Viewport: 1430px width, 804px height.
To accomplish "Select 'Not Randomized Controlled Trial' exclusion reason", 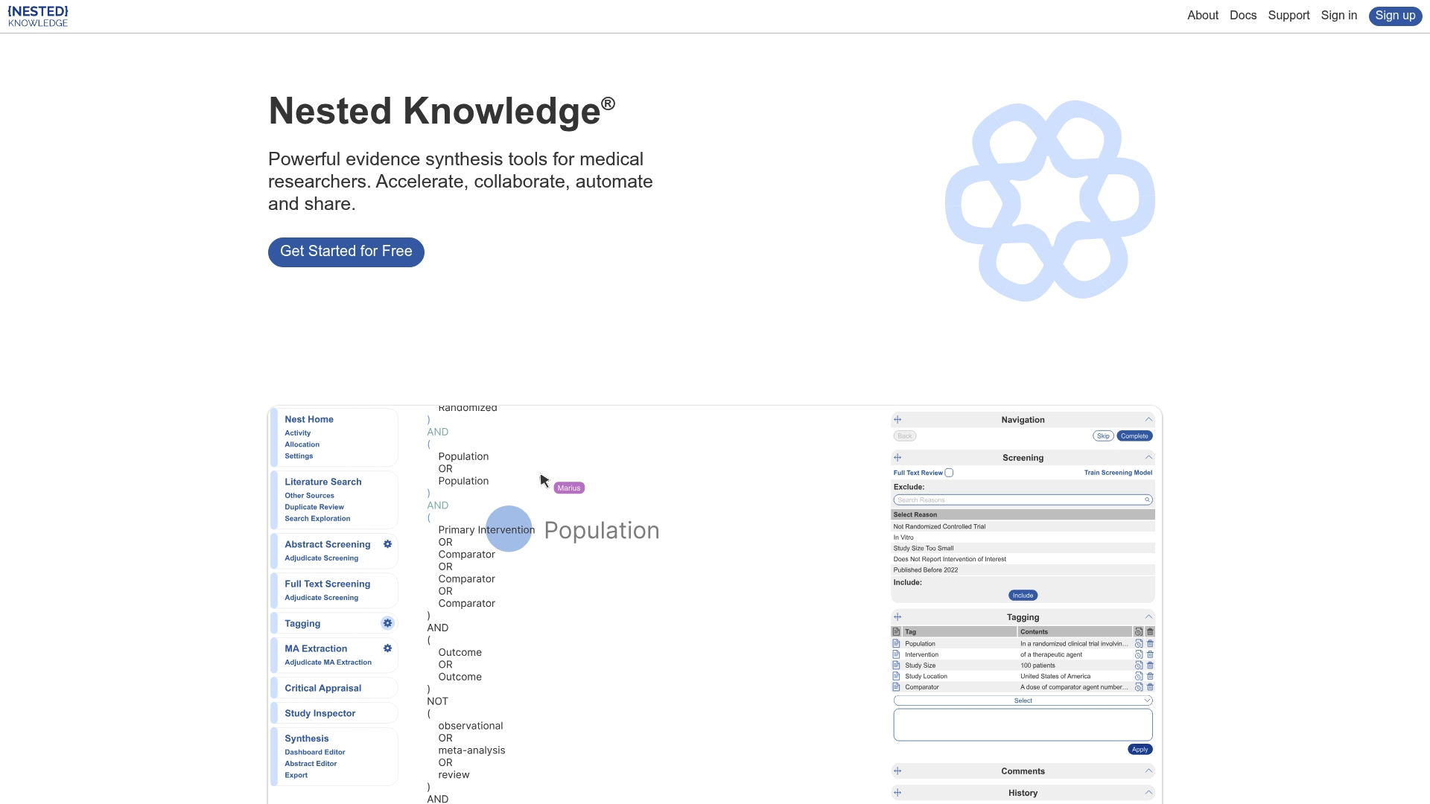I will pos(1023,526).
